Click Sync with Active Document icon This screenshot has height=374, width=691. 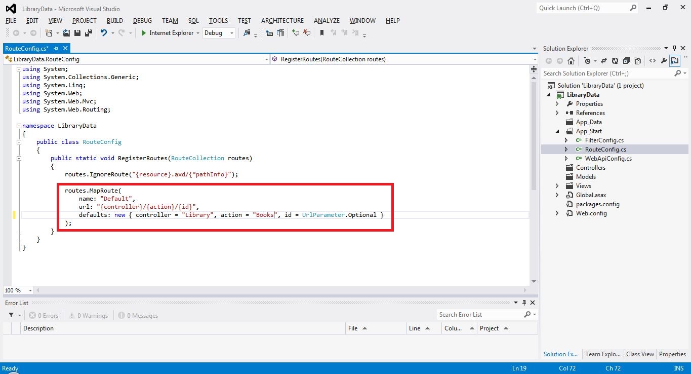pyautogui.click(x=604, y=61)
